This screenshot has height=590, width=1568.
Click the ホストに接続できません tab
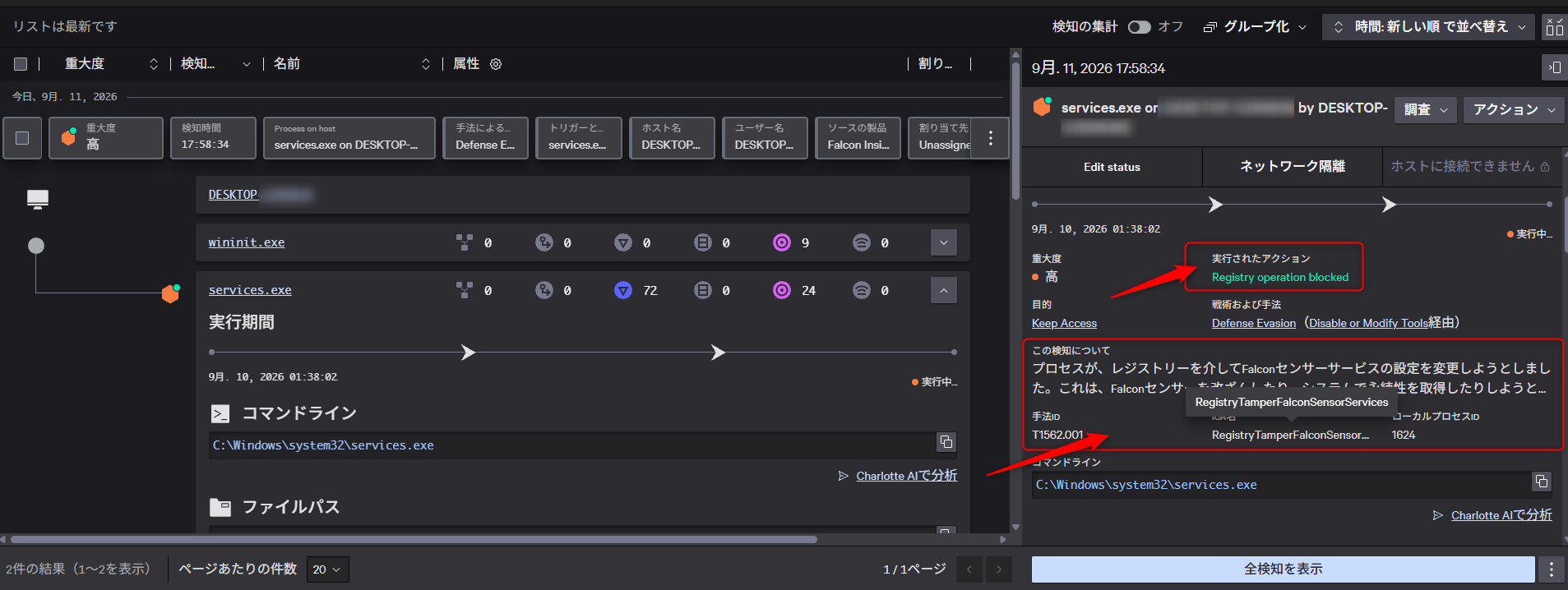pos(1470,167)
